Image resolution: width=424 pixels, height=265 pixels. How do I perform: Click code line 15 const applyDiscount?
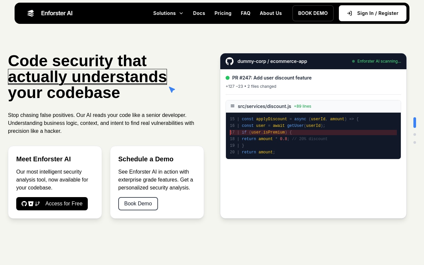pyautogui.click(x=313, y=119)
